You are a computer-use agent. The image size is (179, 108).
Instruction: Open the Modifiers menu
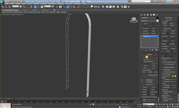(x=36, y=4)
